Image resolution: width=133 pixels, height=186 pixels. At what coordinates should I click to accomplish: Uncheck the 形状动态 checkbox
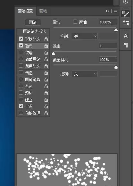pos(21,39)
